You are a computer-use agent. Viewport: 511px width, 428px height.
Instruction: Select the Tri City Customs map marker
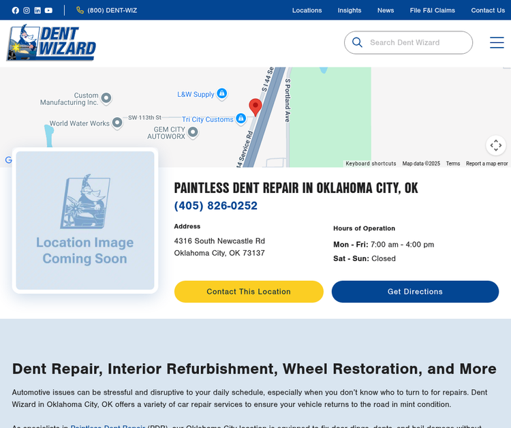click(241, 119)
